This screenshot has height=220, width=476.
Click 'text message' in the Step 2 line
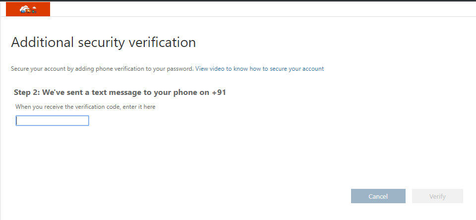pos(114,92)
